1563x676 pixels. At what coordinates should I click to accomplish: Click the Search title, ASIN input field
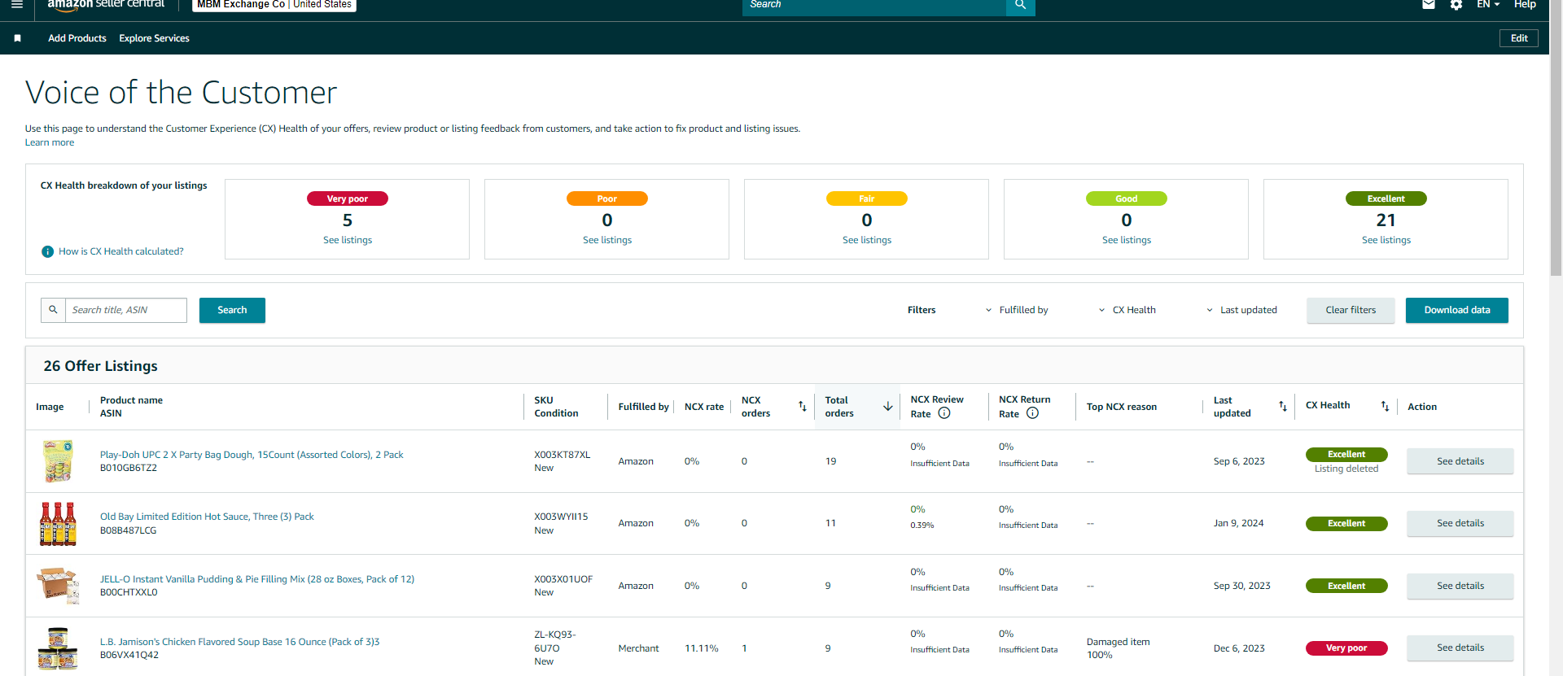click(125, 310)
